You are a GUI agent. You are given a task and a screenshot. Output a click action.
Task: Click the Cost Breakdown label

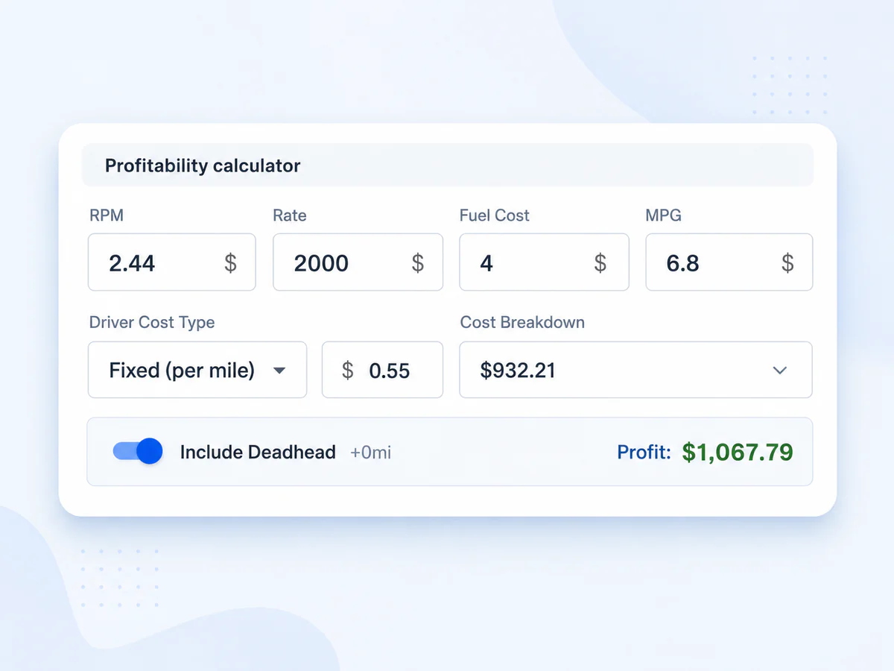pos(522,323)
